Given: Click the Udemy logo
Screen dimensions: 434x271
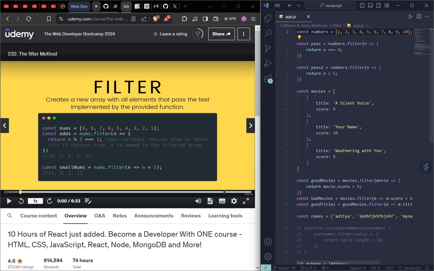Looking at the screenshot, I should pos(20,34).
